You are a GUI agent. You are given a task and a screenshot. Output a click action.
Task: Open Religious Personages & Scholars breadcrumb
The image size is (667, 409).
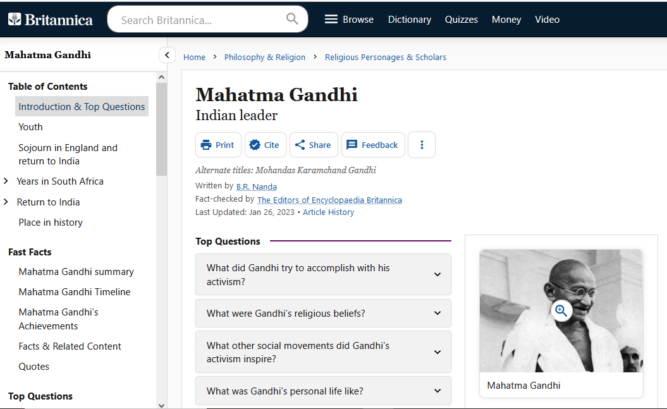(386, 57)
